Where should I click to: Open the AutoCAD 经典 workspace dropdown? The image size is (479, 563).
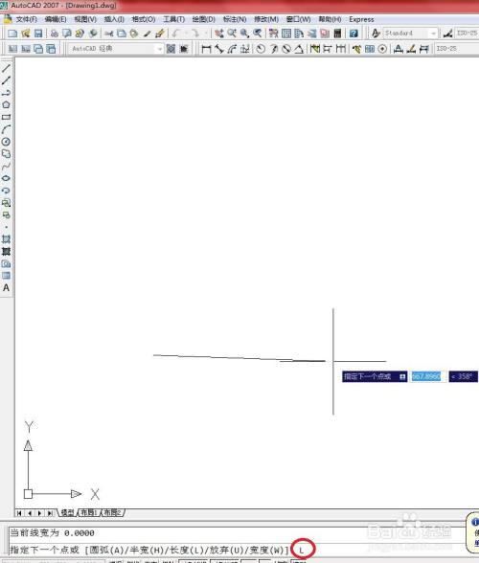point(115,49)
